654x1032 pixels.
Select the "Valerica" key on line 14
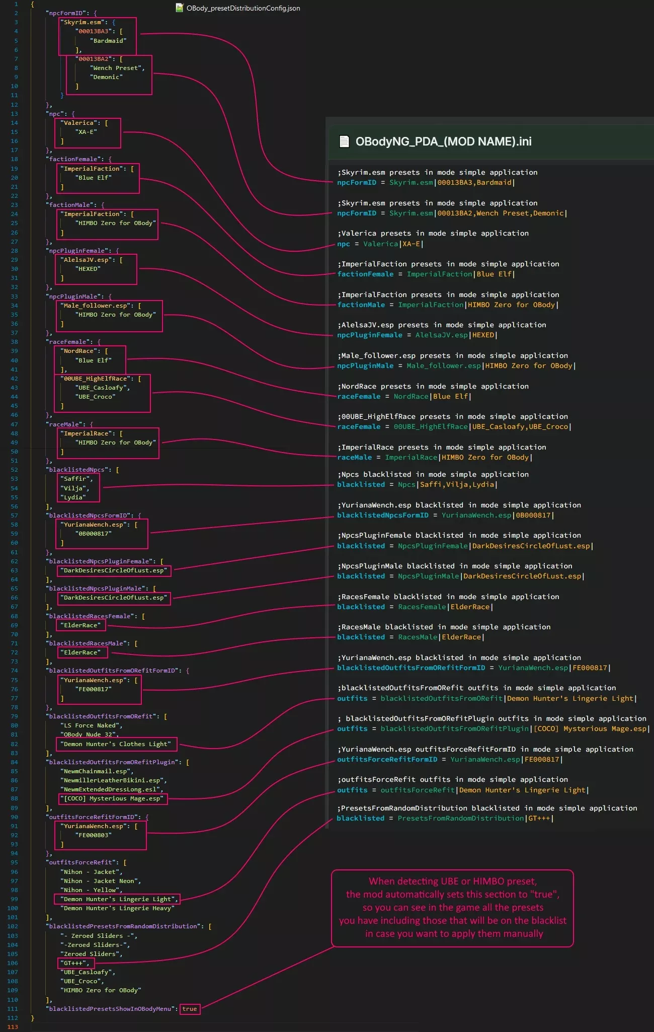(79, 123)
